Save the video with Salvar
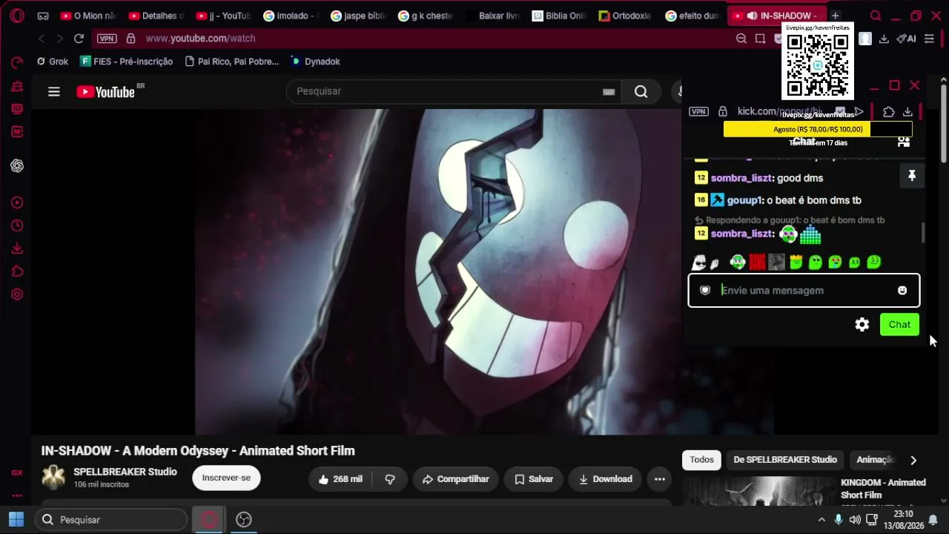The width and height of the screenshot is (949, 534). pyautogui.click(x=534, y=479)
